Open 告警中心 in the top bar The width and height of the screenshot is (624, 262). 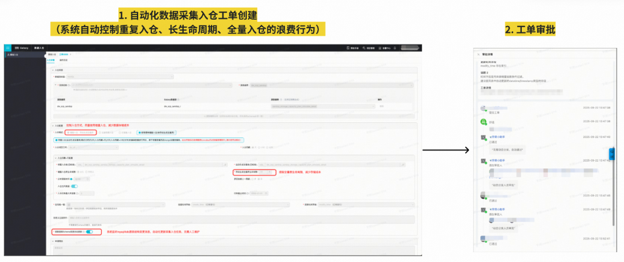coord(384,48)
